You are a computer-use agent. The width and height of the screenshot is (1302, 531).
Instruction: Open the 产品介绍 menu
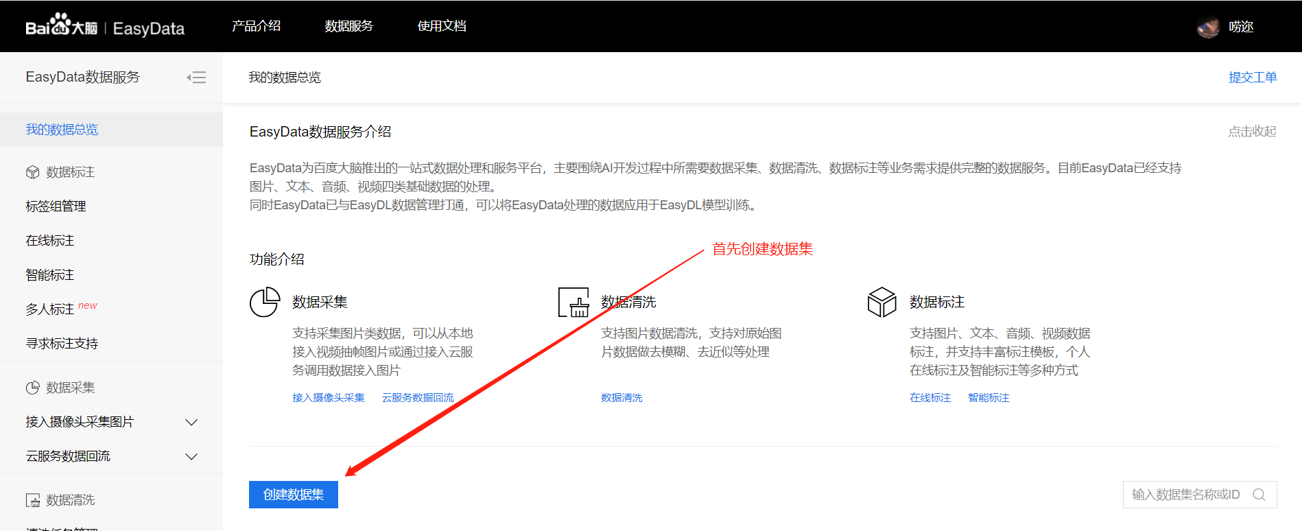coord(256,26)
